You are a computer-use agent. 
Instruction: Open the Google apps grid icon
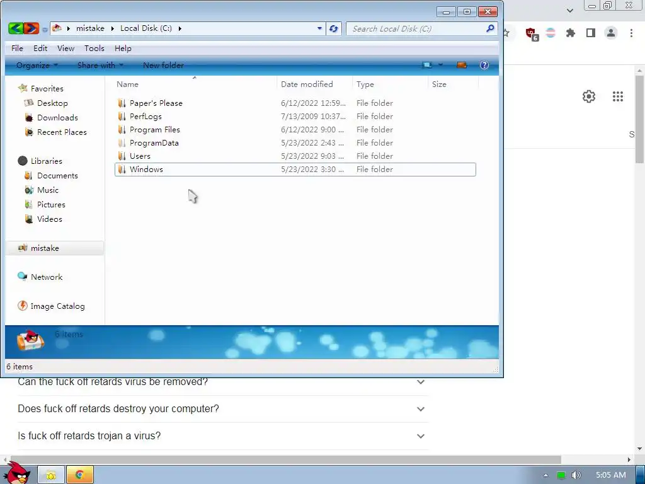[617, 96]
